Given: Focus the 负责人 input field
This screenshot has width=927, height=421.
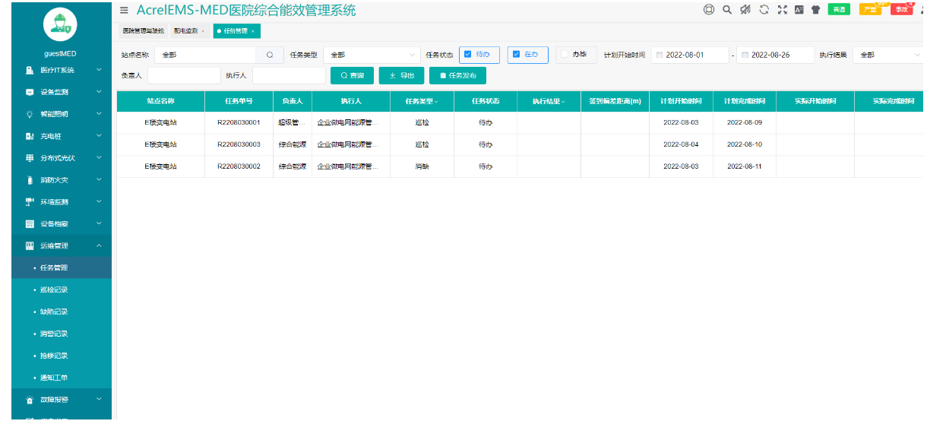Looking at the screenshot, I should [184, 76].
